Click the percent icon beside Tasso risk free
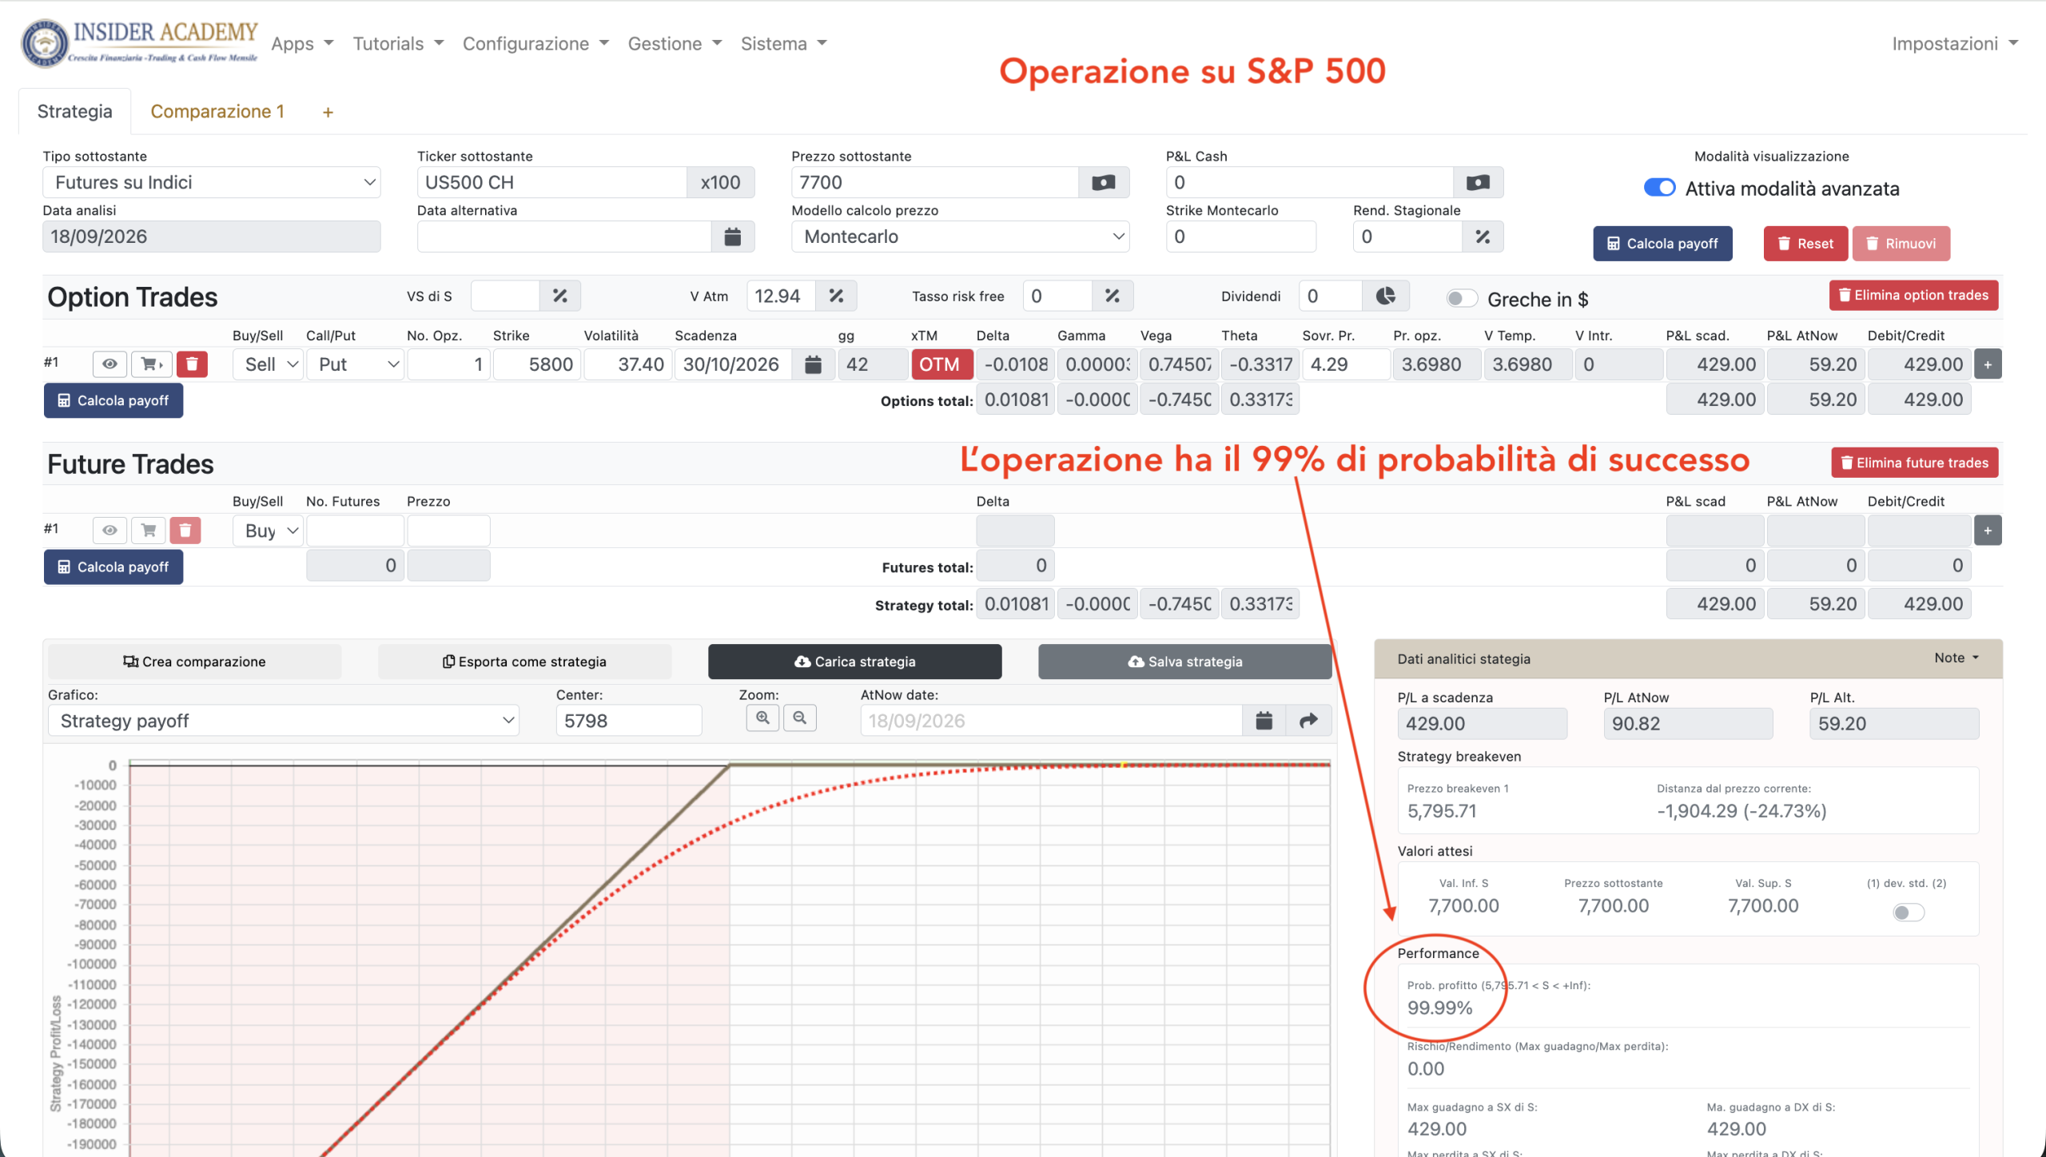 click(1113, 296)
